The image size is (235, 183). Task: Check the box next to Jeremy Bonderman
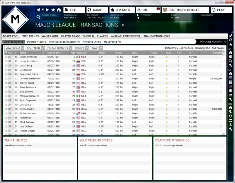pyautogui.click(x=6, y=78)
